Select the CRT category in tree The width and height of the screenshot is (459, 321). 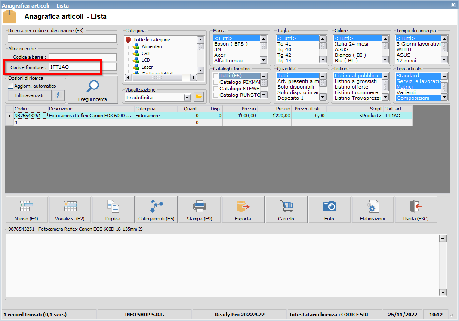(146, 53)
